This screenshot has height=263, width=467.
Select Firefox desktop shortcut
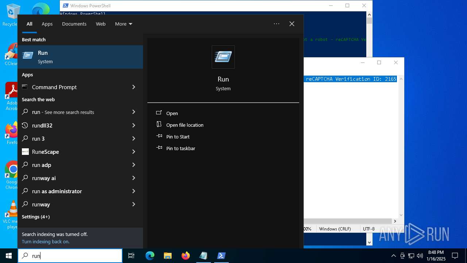[x=12, y=133]
